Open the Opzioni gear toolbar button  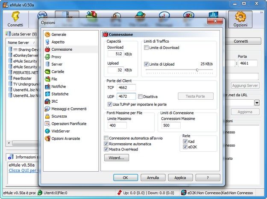click(x=240, y=19)
